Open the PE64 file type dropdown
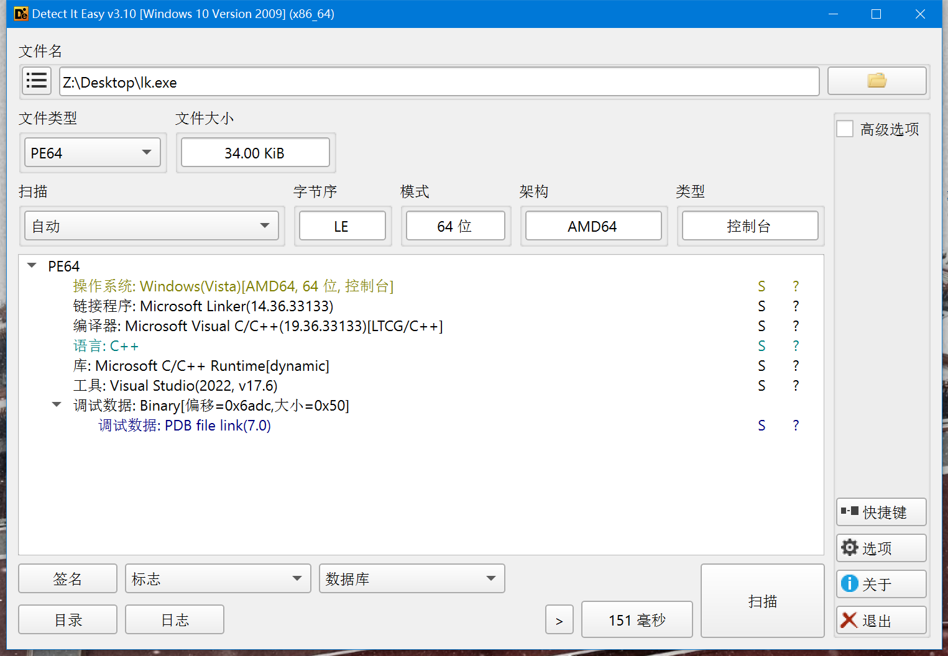Image resolution: width=948 pixels, height=656 pixels. [x=93, y=153]
